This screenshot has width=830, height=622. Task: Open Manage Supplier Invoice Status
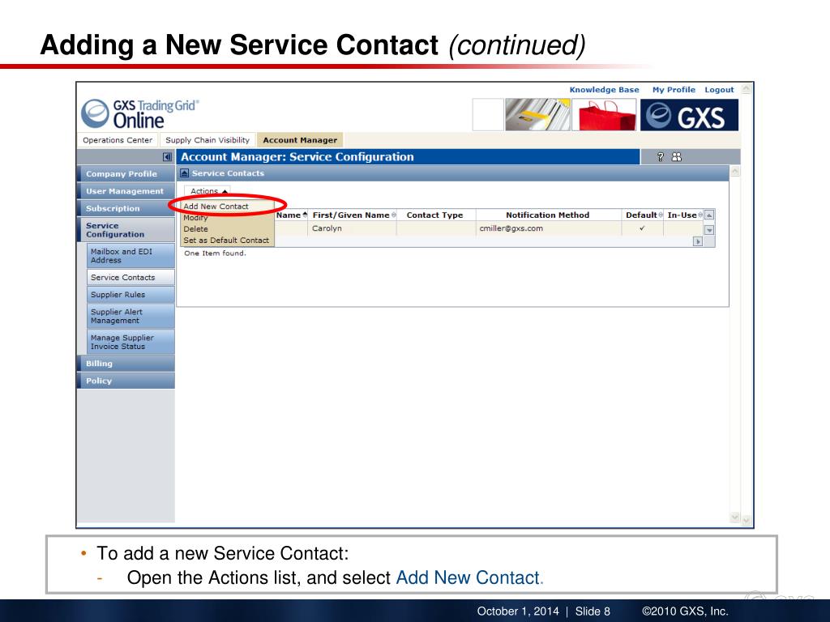[x=130, y=342]
